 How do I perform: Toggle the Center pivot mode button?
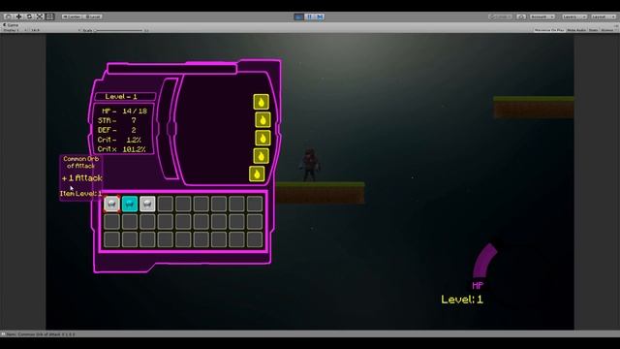pos(72,16)
